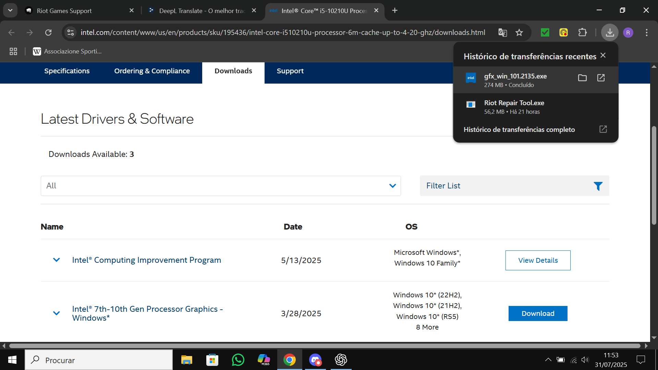
Task: Click the yellow extension icon in toolbar
Action: click(x=563, y=33)
